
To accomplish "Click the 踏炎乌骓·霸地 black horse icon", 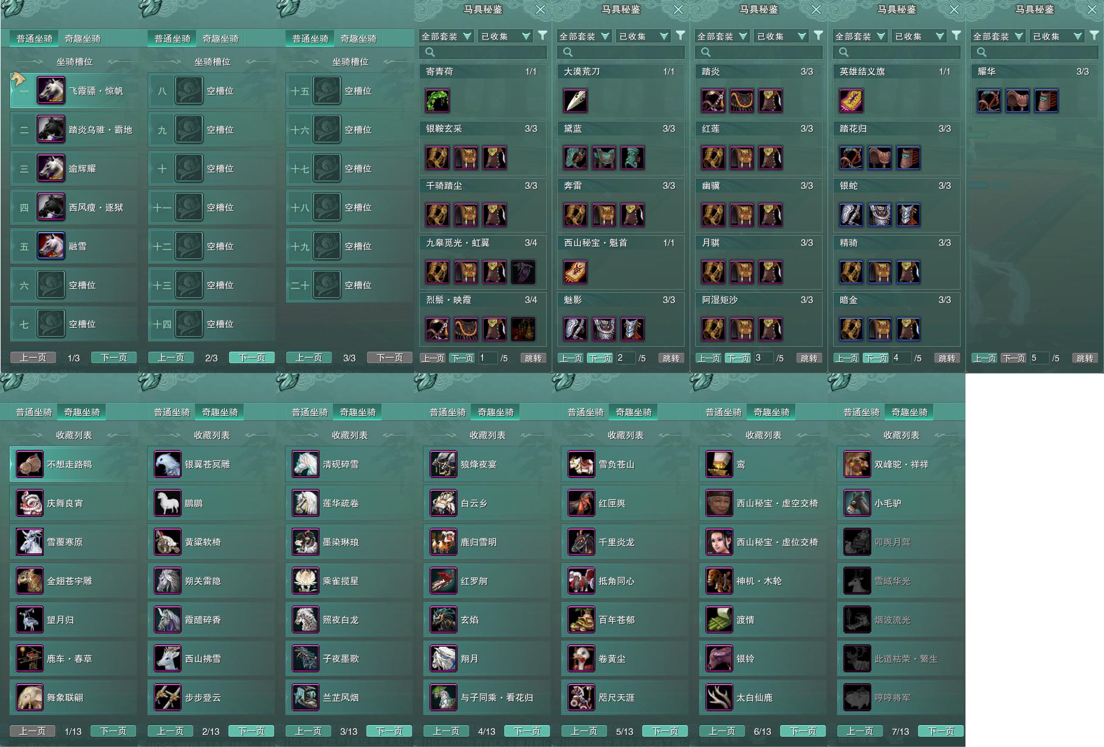I will tap(51, 129).
